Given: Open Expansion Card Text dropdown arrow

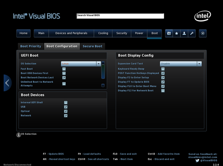Looking at the screenshot, I should click(x=199, y=64).
